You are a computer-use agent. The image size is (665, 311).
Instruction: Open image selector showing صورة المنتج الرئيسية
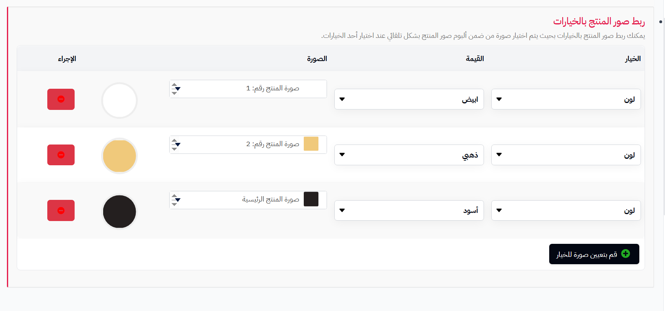click(248, 200)
